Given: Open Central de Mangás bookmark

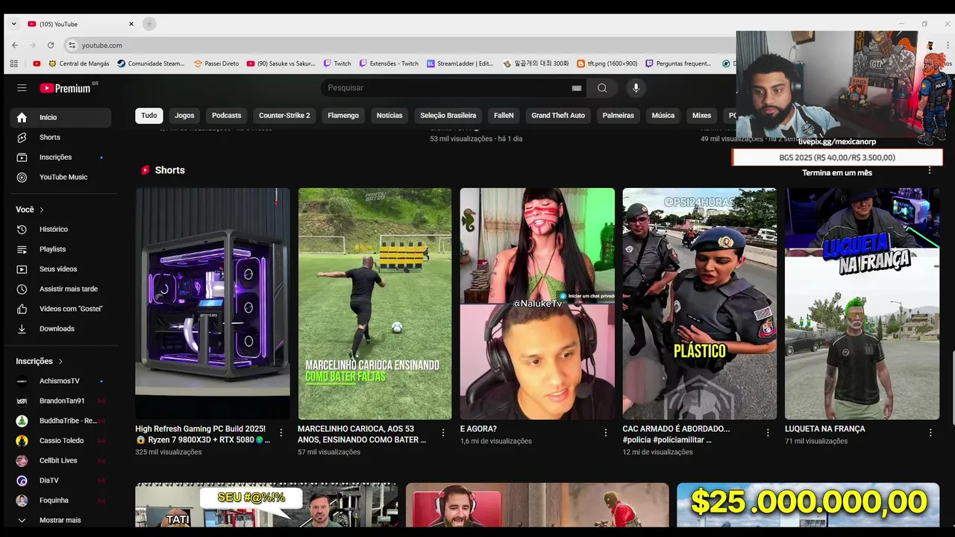Looking at the screenshot, I should click(x=78, y=63).
